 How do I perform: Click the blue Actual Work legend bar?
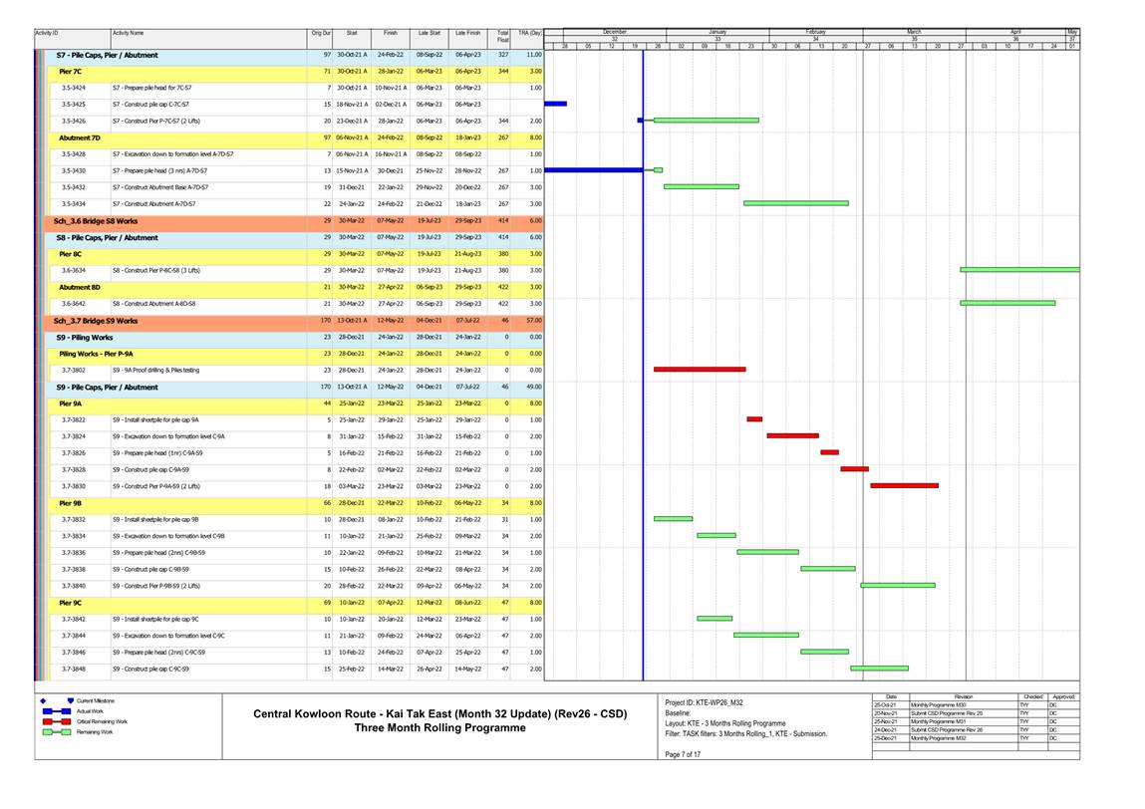click(55, 710)
